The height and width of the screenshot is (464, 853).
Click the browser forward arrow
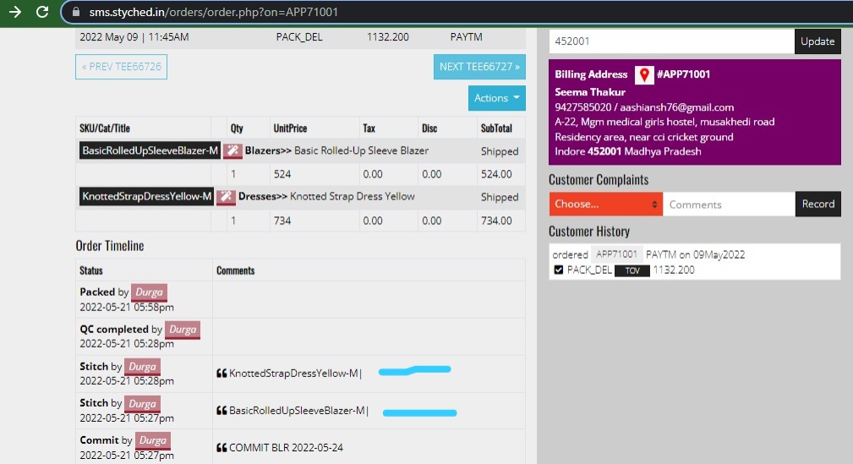pyautogui.click(x=15, y=12)
